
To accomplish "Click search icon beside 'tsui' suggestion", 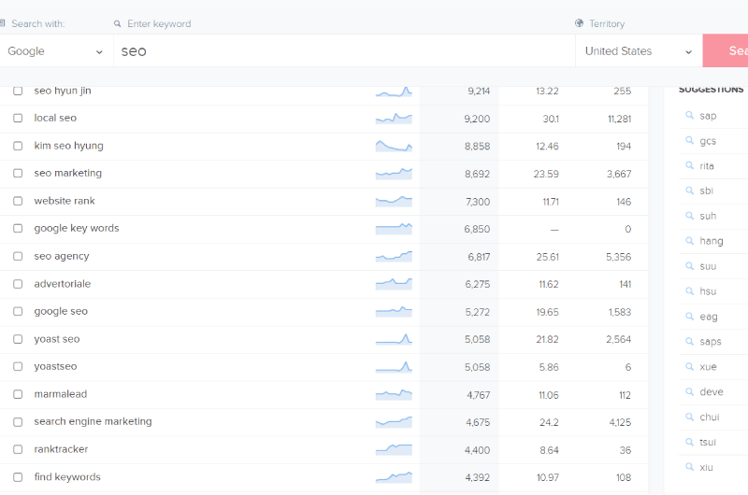I will tap(689, 442).
